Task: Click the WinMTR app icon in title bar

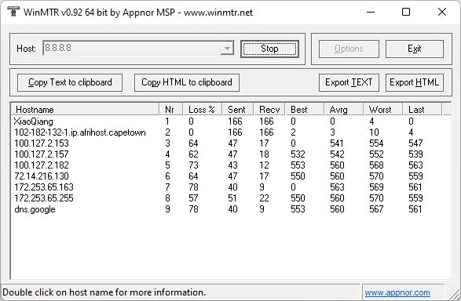Action: (x=13, y=12)
